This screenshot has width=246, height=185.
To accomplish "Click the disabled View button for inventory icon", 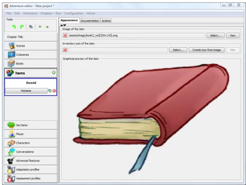I will 233,50.
